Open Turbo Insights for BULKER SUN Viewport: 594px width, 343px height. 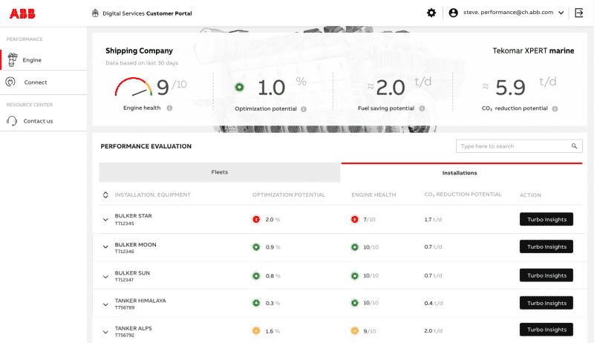[x=546, y=275]
